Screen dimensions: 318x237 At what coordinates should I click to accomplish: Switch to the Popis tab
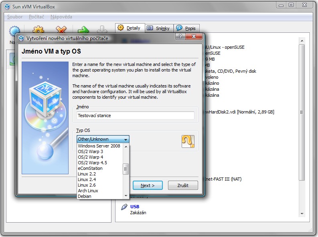186,28
